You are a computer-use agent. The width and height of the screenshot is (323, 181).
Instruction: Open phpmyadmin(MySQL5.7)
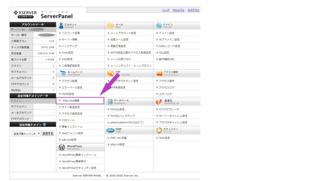127,122
